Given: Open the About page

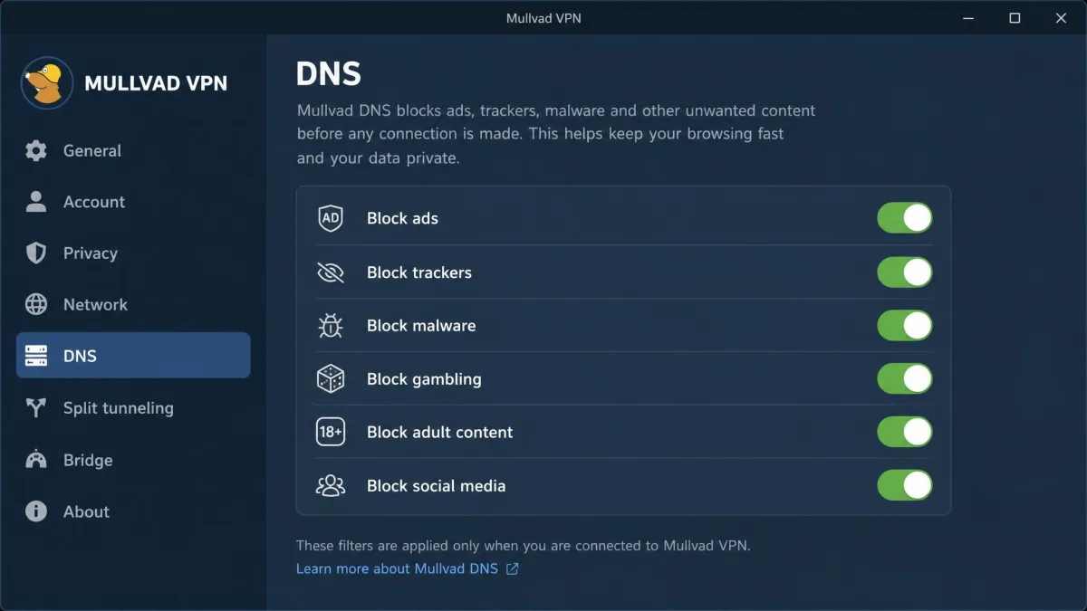Looking at the screenshot, I should coord(133,511).
